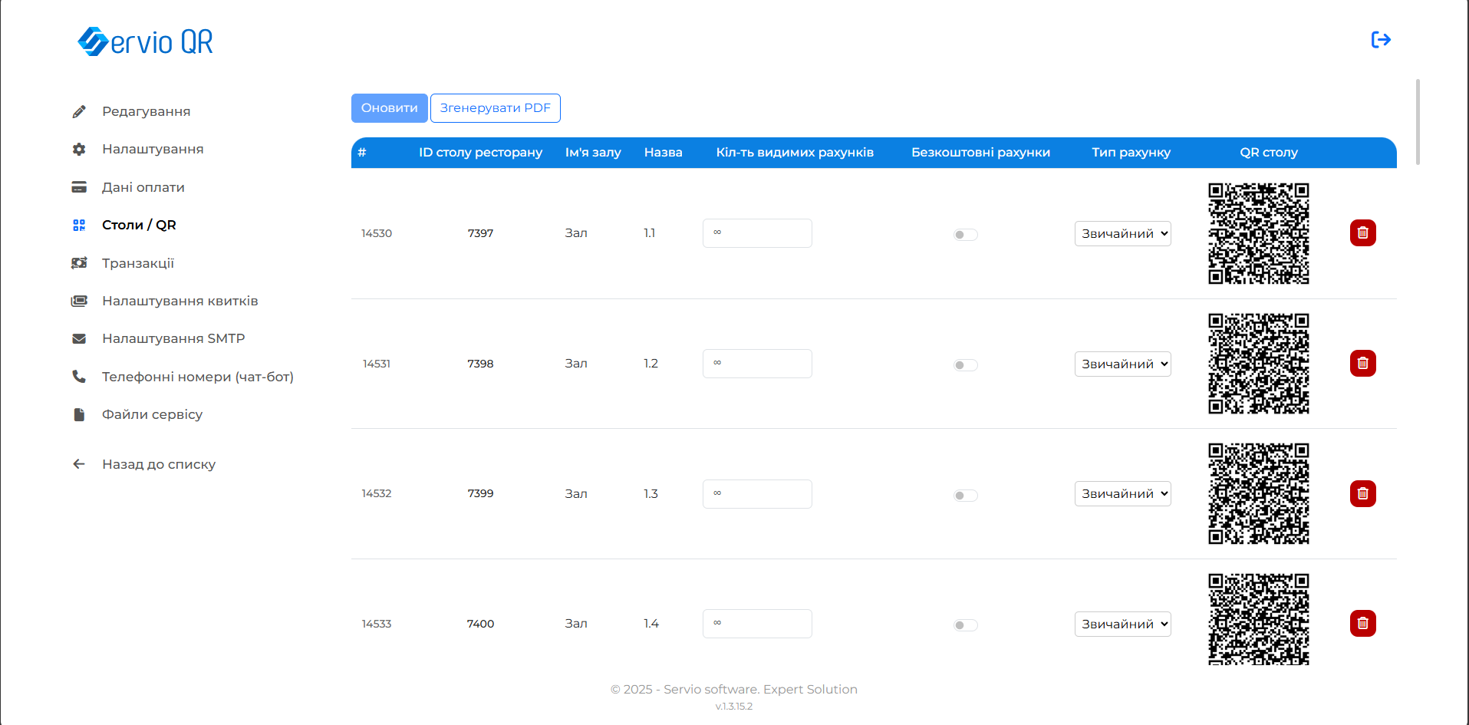Click the phone icon for Телефонні номери
The image size is (1469, 725).
pos(79,377)
